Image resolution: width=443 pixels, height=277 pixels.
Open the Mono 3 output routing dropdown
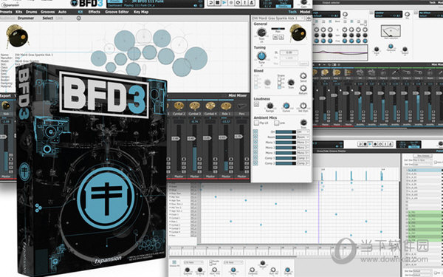[x=303, y=153]
